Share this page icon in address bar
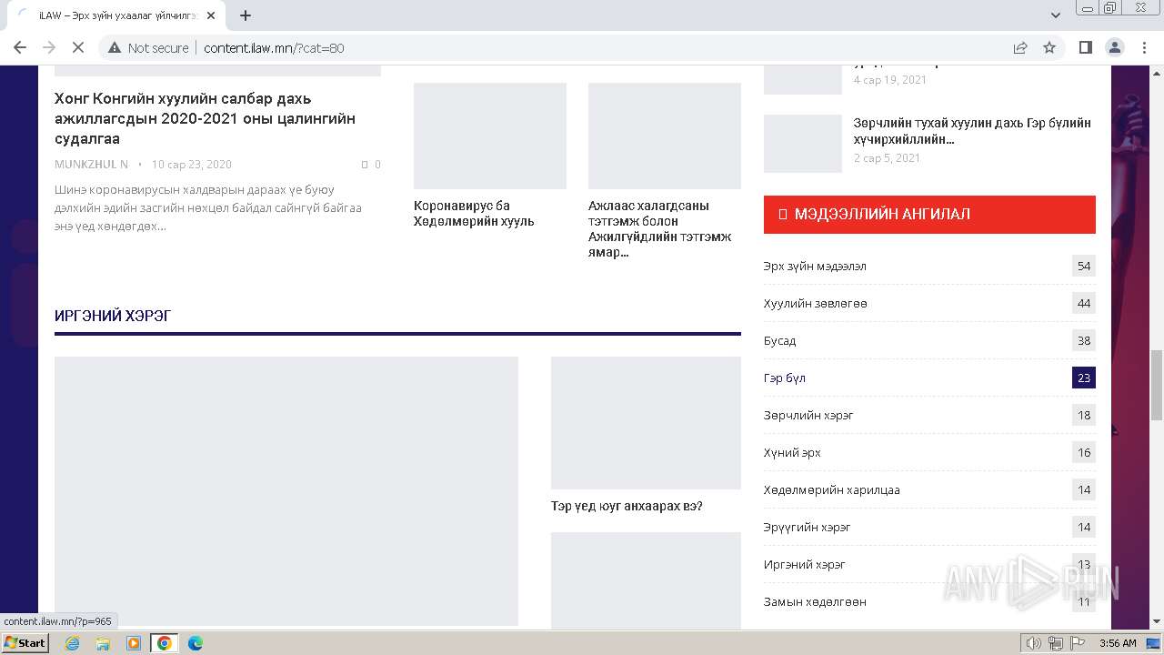The width and height of the screenshot is (1164, 655). click(x=1020, y=48)
